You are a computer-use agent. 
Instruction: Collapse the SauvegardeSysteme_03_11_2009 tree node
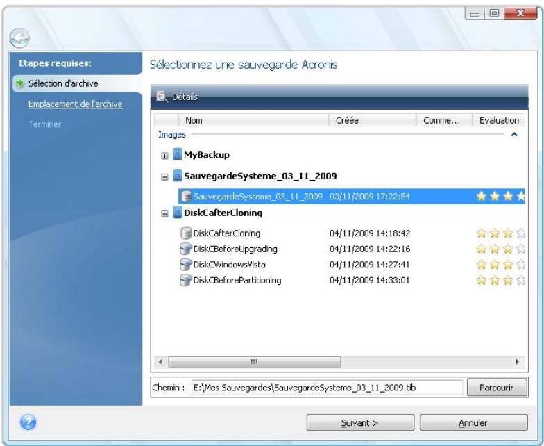point(164,176)
